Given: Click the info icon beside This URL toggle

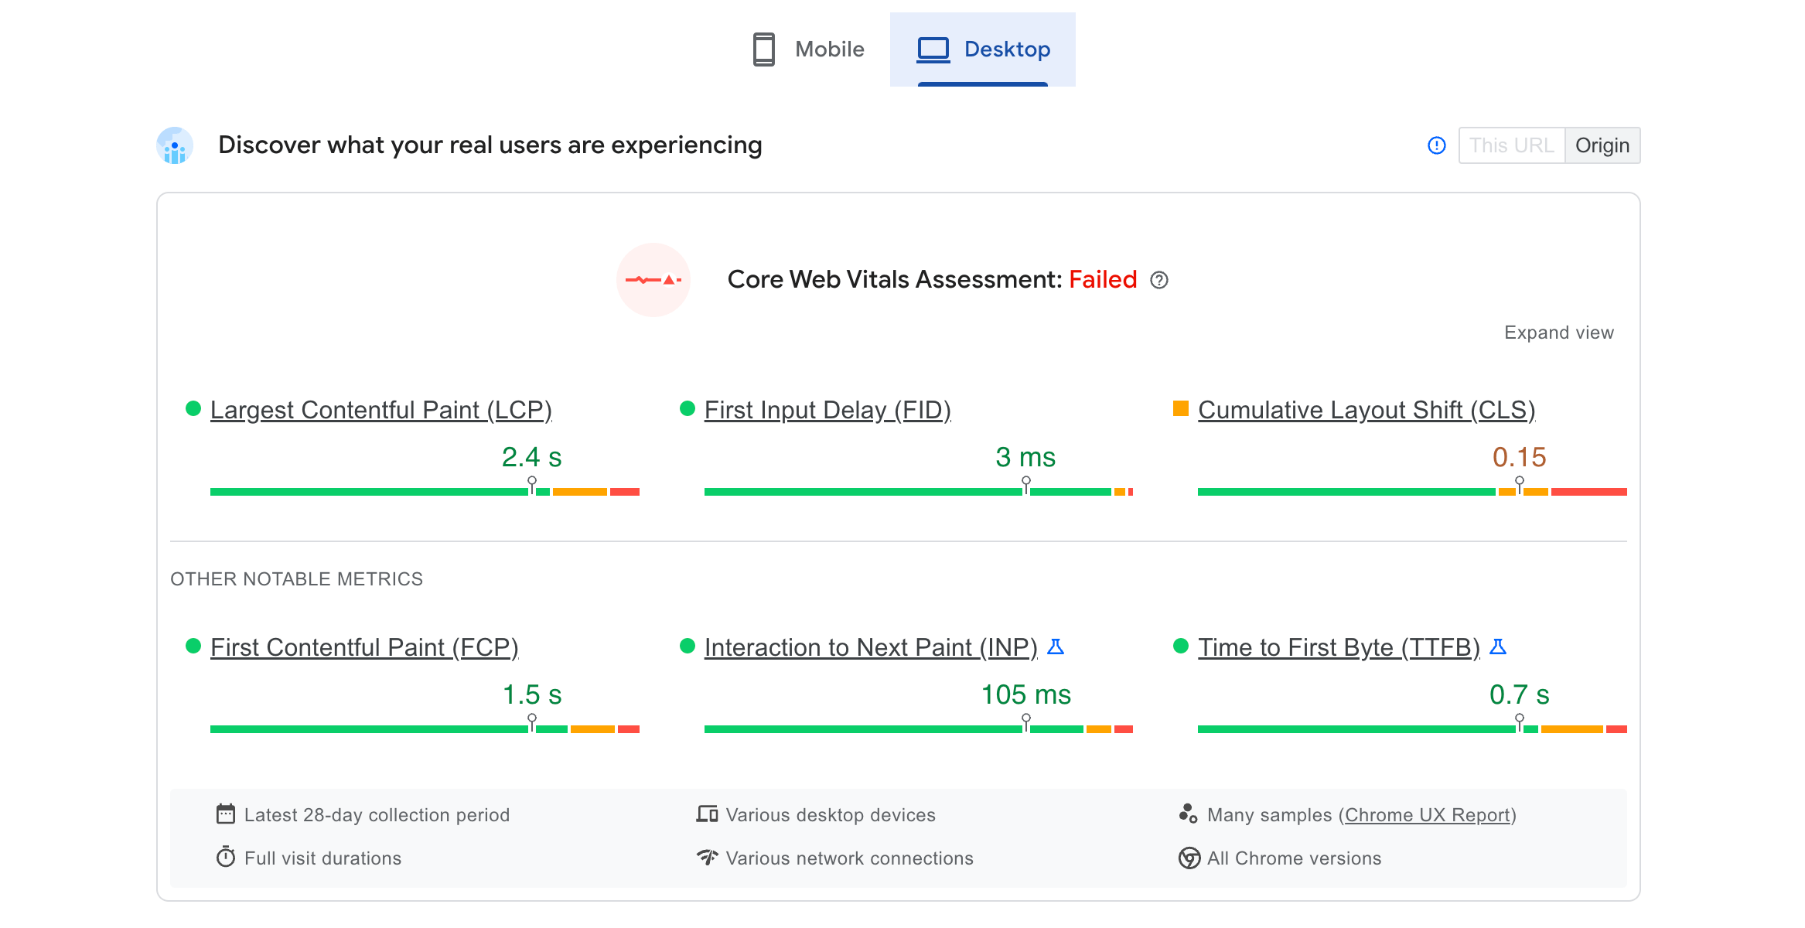Looking at the screenshot, I should coord(1436,145).
